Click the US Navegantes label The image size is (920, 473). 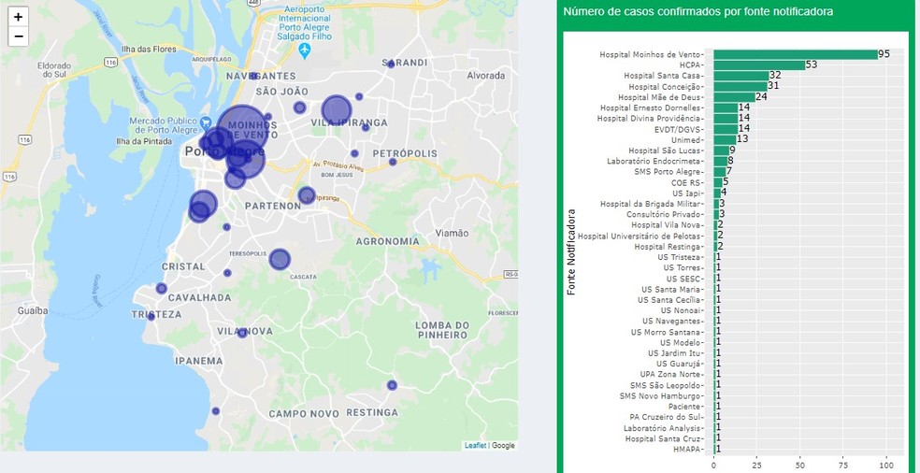tap(671, 321)
